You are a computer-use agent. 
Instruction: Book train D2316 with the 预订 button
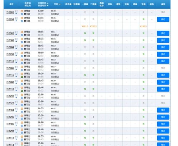pos(163,75)
